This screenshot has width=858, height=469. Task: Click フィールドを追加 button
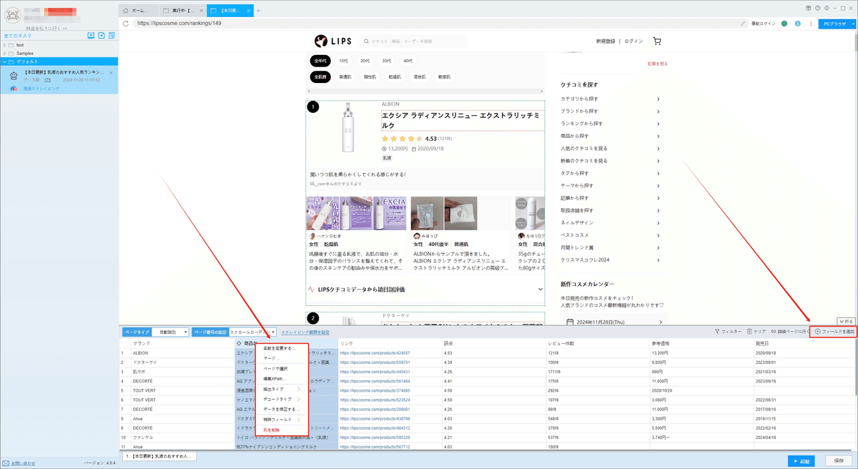pos(834,332)
